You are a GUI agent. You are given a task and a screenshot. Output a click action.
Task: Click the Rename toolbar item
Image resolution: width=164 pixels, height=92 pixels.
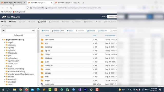pyautogui.click(x=88, y=22)
